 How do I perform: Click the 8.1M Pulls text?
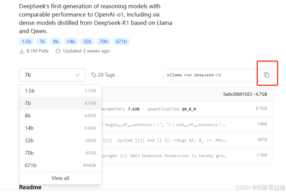(x=38, y=51)
